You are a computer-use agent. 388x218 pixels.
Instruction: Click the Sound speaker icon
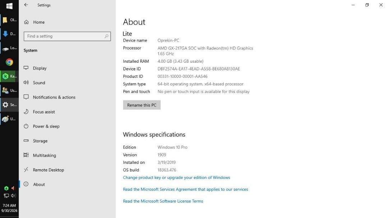[x=26, y=82]
